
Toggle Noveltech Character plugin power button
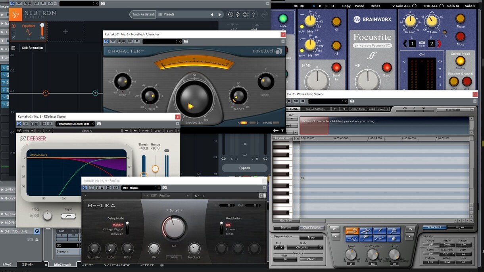[106, 41]
